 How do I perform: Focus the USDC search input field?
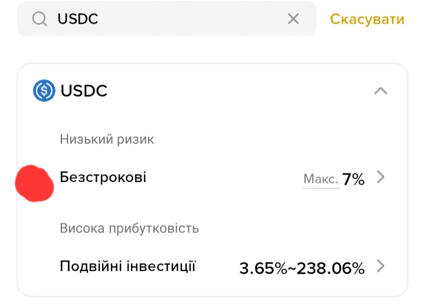pos(165,19)
